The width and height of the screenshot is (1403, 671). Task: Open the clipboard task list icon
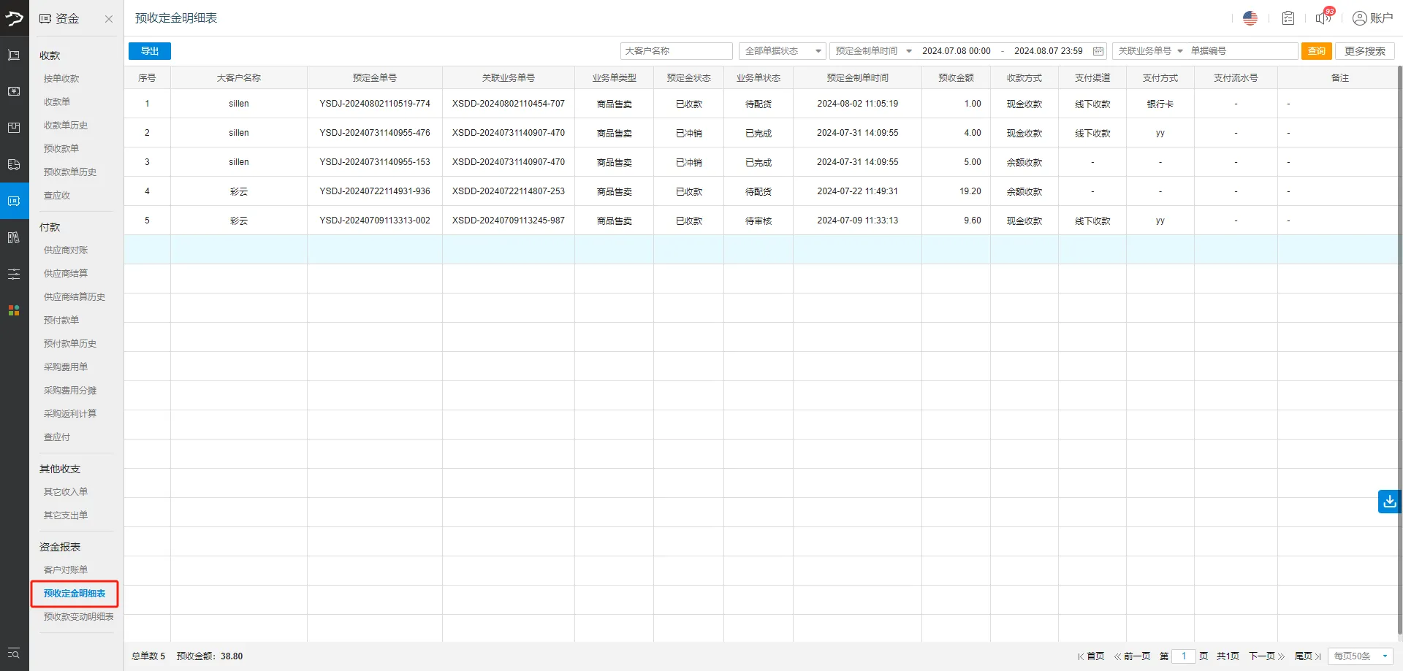tap(1288, 18)
